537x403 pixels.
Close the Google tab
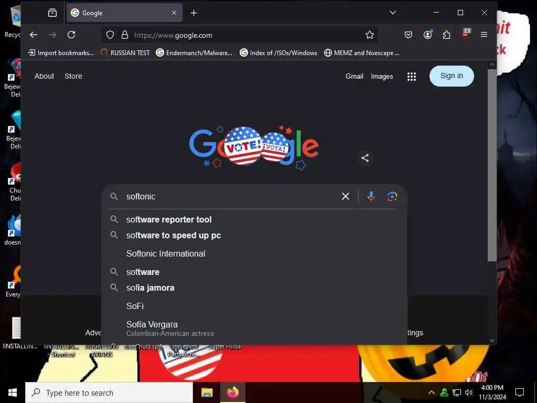pos(174,13)
